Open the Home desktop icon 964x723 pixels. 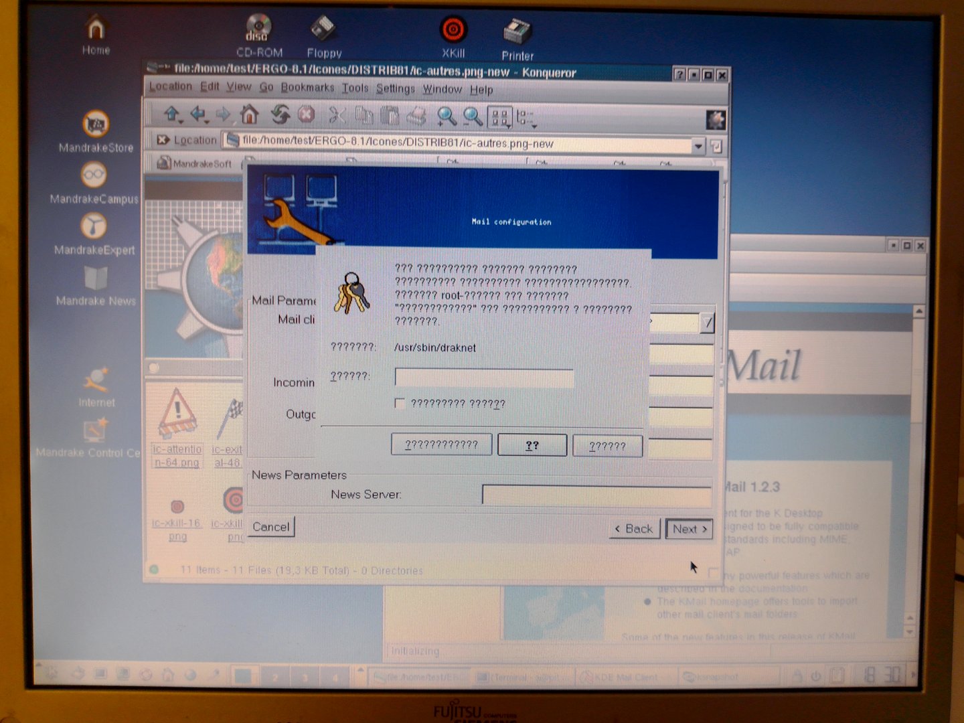tap(96, 35)
